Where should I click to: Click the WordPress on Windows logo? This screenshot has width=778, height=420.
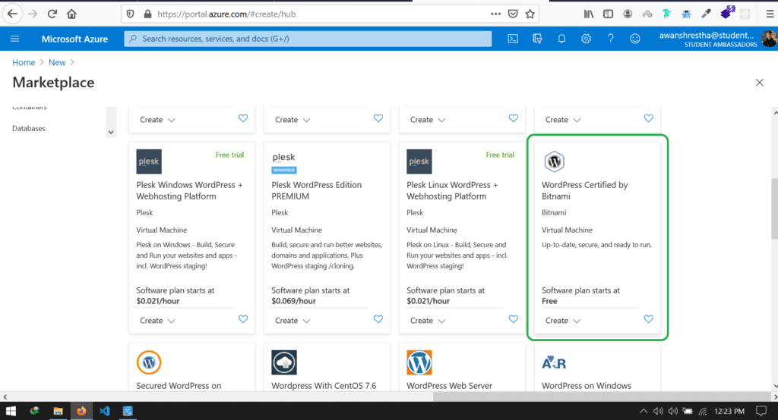pos(554,362)
